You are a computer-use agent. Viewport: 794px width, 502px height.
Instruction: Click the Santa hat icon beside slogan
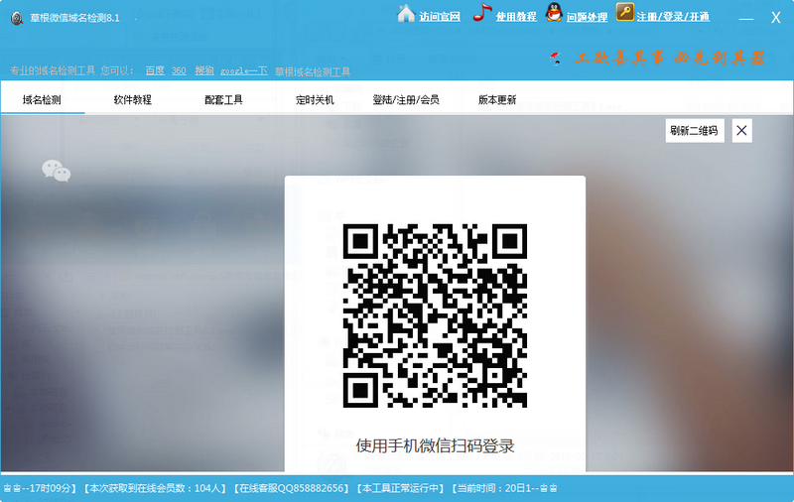(x=556, y=59)
